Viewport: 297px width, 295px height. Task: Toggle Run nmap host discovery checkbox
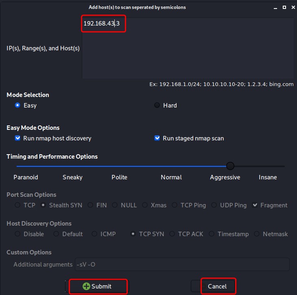(x=17, y=138)
